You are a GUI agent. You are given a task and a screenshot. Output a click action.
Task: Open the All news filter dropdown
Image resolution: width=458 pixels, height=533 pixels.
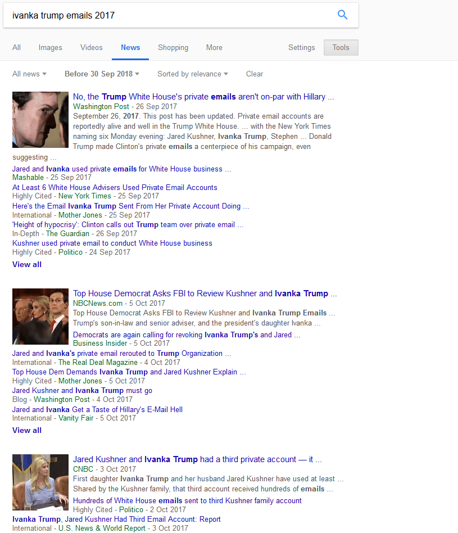tap(29, 74)
